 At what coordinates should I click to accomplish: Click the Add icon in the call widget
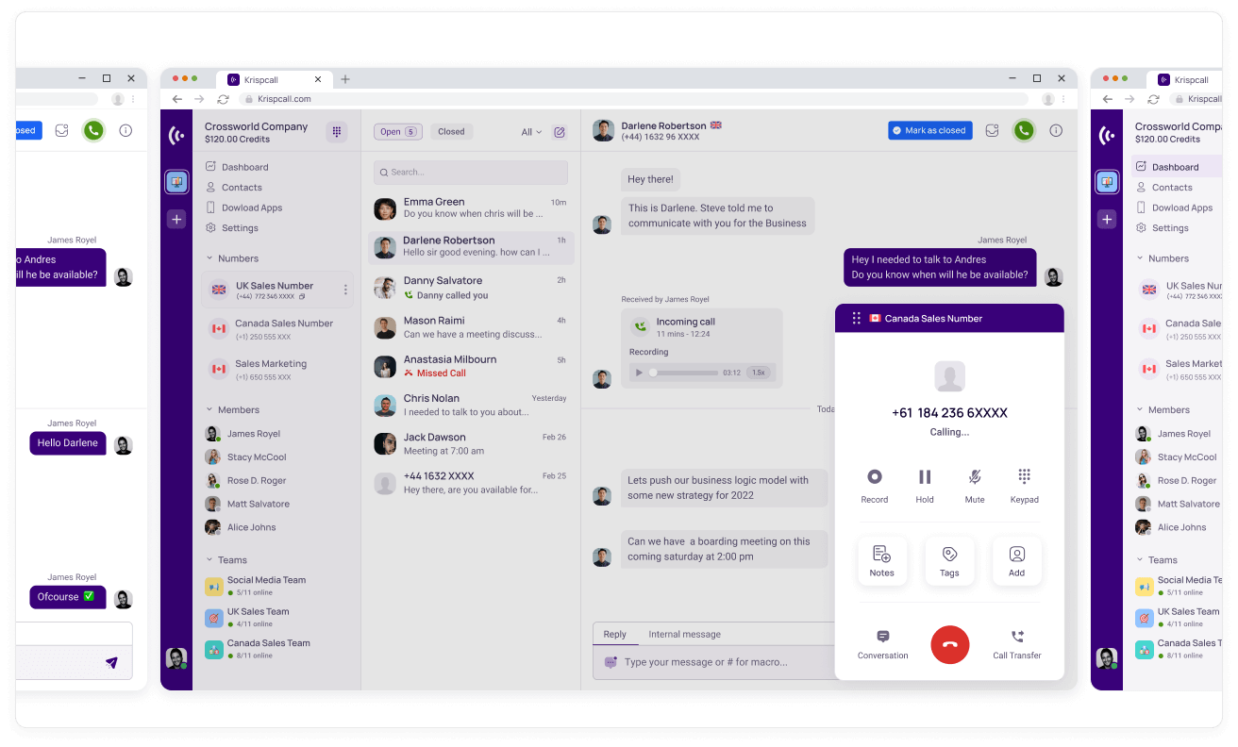click(x=1016, y=561)
